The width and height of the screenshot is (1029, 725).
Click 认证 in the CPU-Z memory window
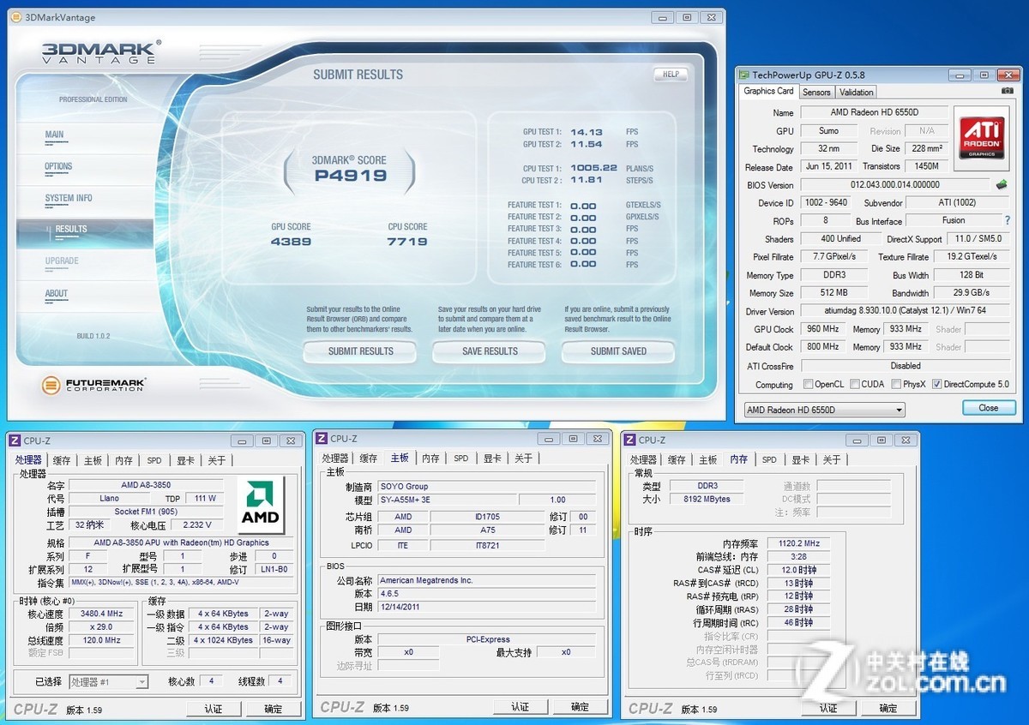828,709
